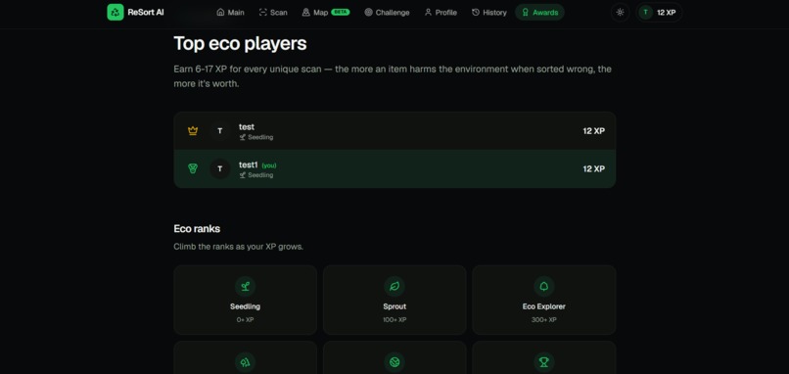789x374 pixels.
Task: Select the player name "test1"
Action: (x=248, y=164)
